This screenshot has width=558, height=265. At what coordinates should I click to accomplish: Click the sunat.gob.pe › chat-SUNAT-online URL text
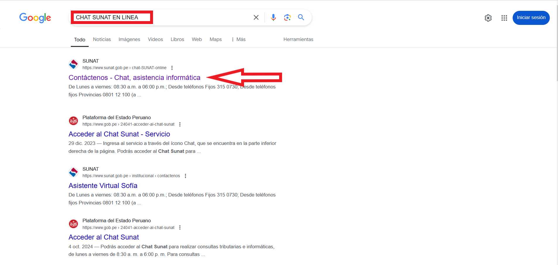click(x=124, y=68)
